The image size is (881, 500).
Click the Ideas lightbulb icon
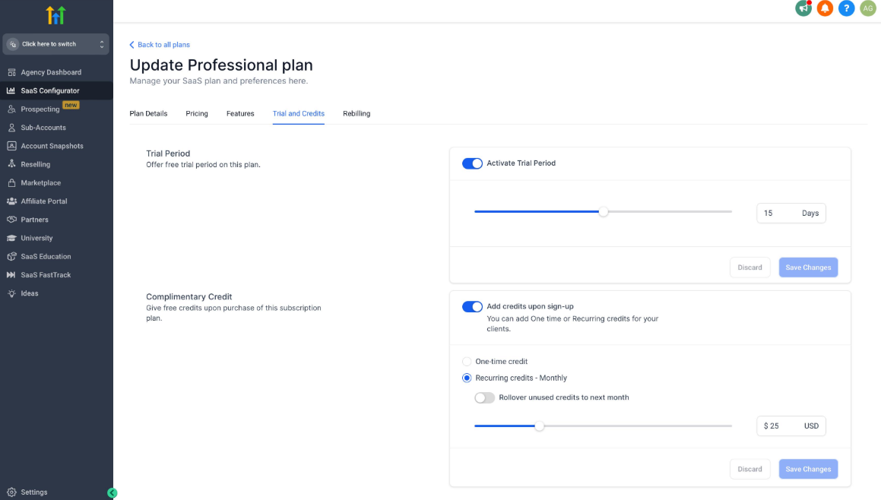tap(11, 293)
